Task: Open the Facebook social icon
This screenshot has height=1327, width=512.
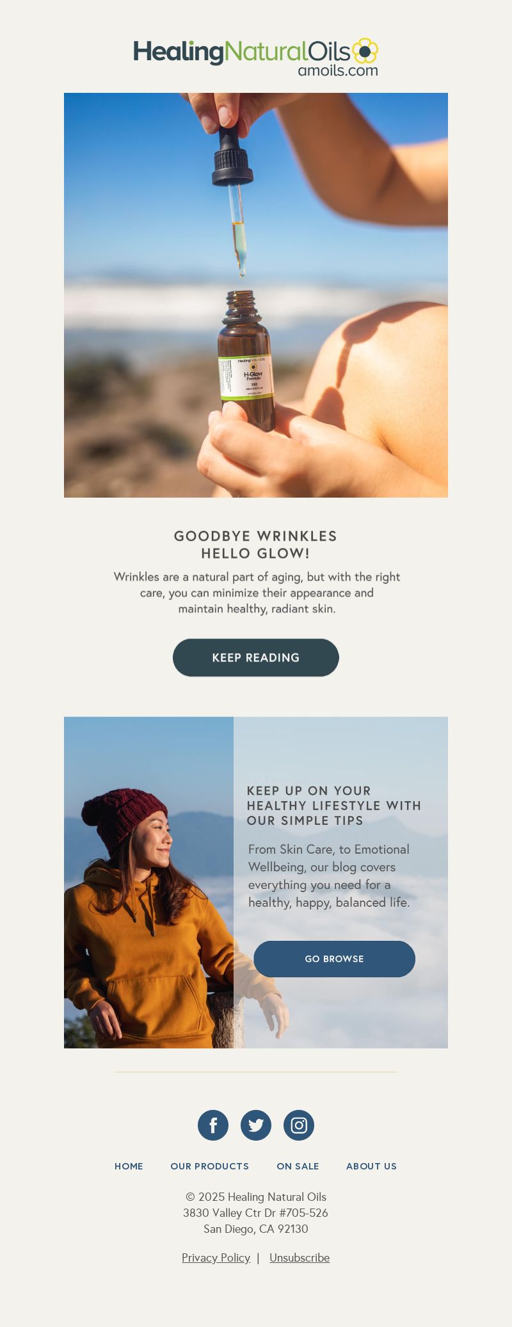Action: [x=213, y=1125]
